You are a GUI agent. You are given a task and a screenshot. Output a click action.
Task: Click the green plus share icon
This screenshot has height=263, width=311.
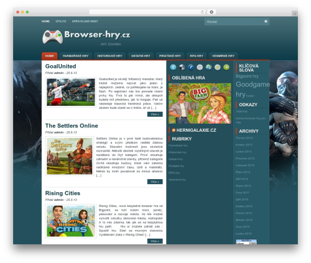226,67
